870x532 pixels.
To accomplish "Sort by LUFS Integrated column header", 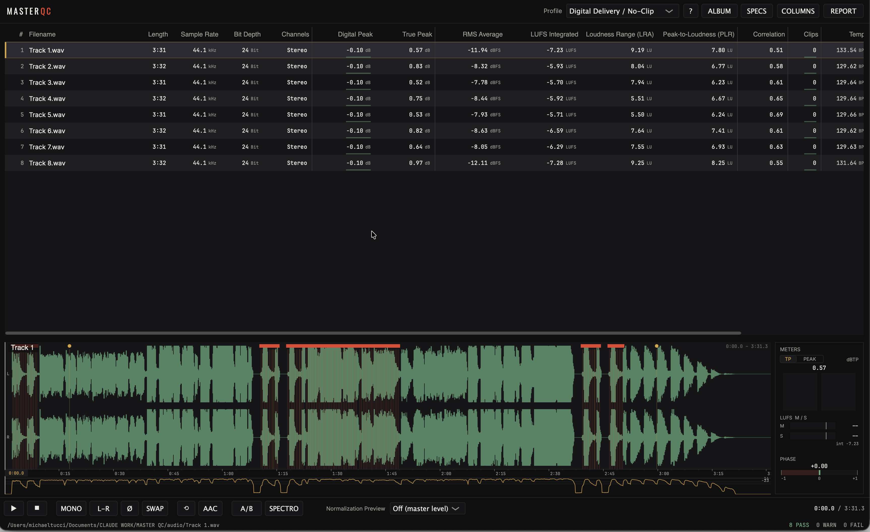I will 554,34.
